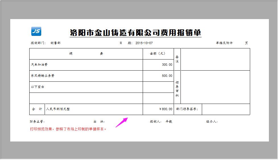Click the magenta arrow below the table
This screenshot has width=278, height=160.
pyautogui.click(x=121, y=122)
